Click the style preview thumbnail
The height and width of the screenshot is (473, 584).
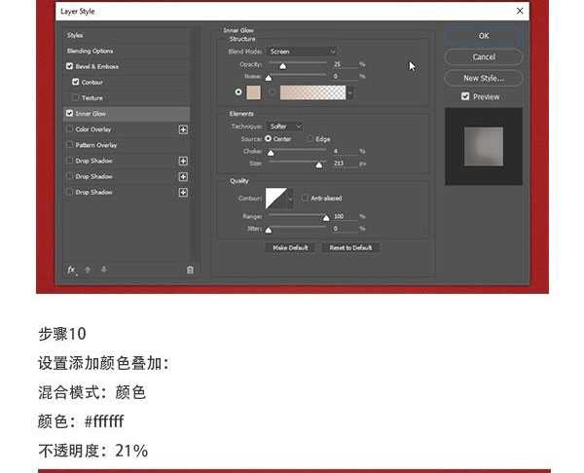click(484, 146)
